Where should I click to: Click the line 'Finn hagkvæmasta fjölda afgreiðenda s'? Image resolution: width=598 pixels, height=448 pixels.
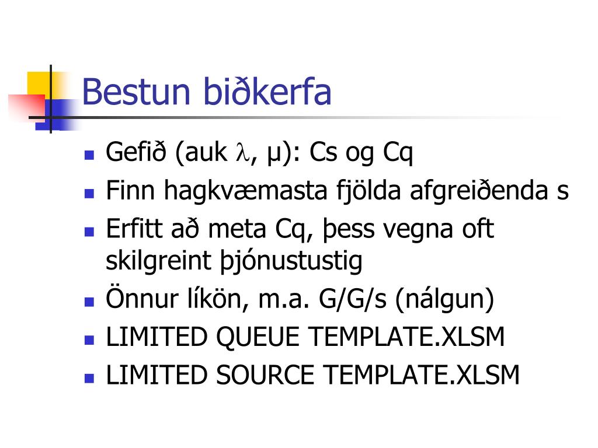pyautogui.click(x=337, y=191)
